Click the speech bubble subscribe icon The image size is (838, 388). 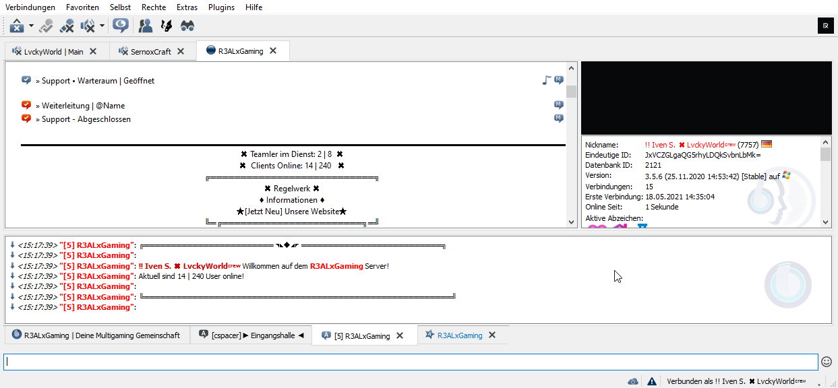(121, 26)
